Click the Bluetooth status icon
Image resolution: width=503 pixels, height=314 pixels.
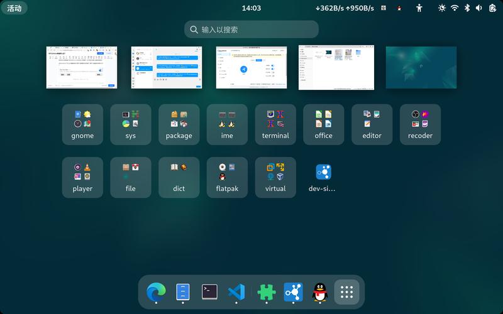pyautogui.click(x=467, y=8)
